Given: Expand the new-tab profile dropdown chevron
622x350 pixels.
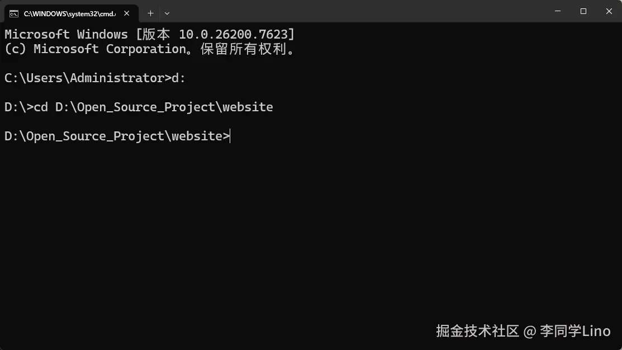Looking at the screenshot, I should point(167,13).
